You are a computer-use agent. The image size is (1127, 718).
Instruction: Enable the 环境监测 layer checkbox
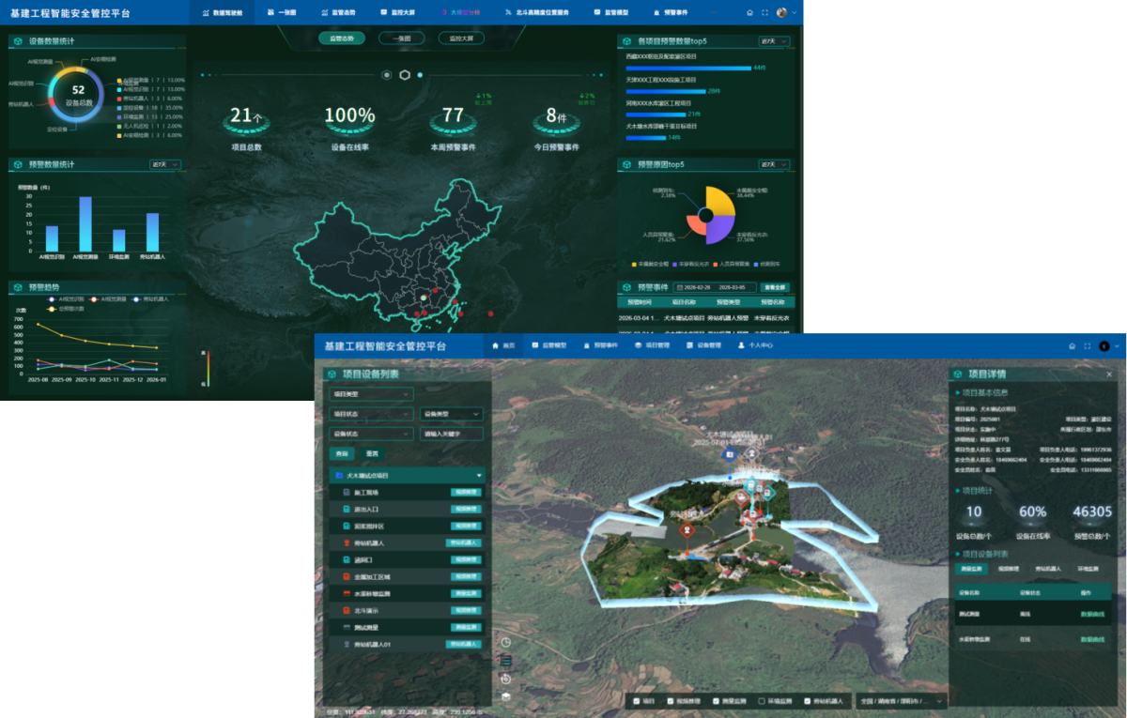point(762,701)
